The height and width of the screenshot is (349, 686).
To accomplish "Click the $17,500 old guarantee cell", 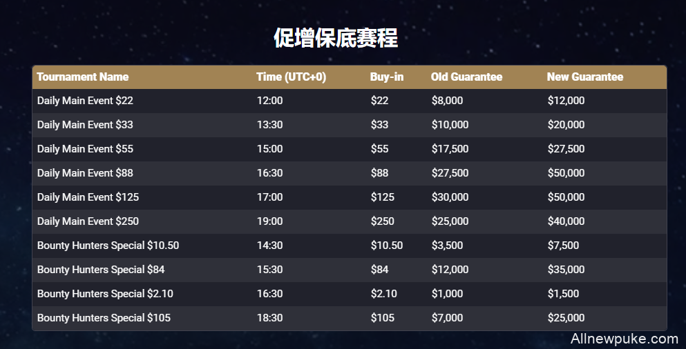I will [450, 149].
